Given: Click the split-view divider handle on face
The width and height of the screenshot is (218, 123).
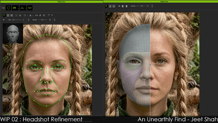Looking at the screenshot, I should (x=150, y=65).
